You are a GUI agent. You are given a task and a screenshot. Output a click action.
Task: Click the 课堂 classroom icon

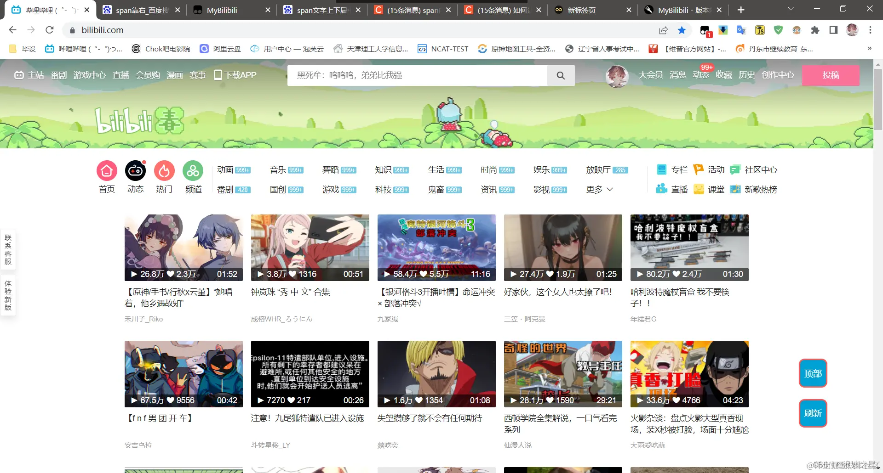pos(699,189)
